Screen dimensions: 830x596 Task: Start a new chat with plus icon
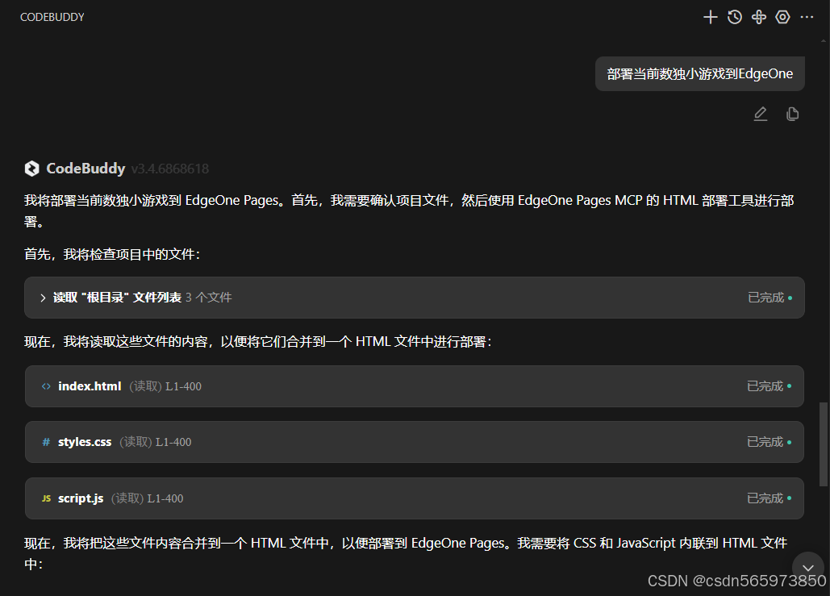(x=710, y=18)
